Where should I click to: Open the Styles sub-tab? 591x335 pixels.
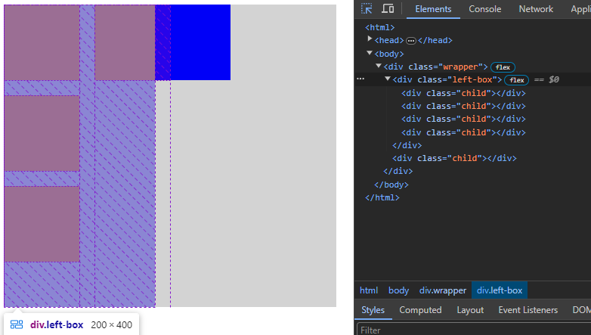pos(373,310)
